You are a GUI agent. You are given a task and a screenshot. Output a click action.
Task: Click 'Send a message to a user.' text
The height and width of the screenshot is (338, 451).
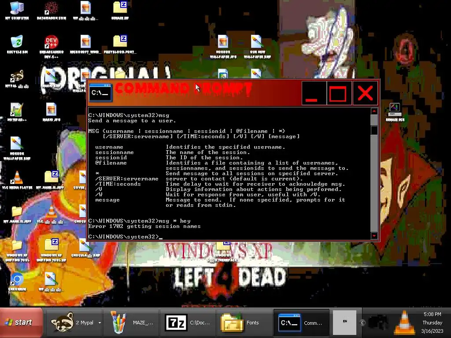click(x=132, y=121)
